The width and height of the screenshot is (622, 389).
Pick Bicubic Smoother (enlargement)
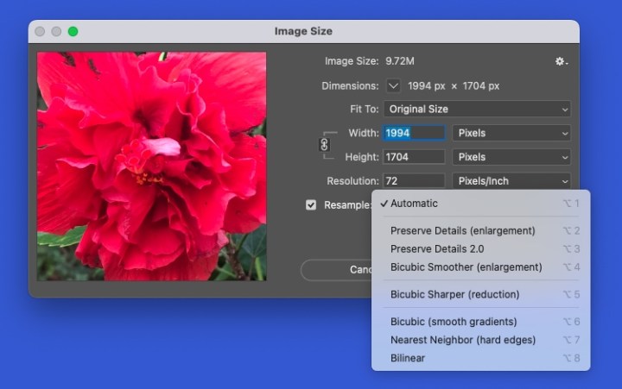pyautogui.click(x=466, y=267)
